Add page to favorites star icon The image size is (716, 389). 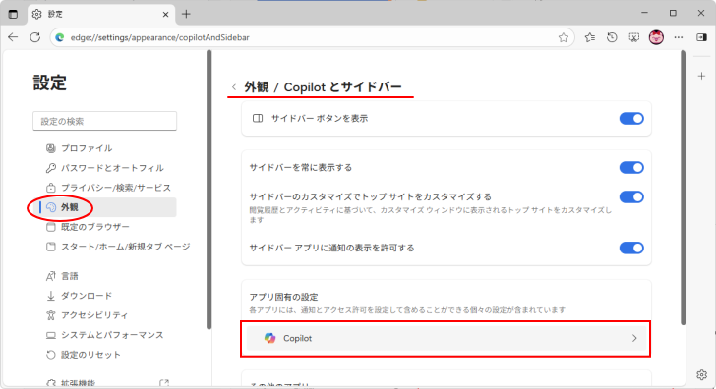(563, 38)
